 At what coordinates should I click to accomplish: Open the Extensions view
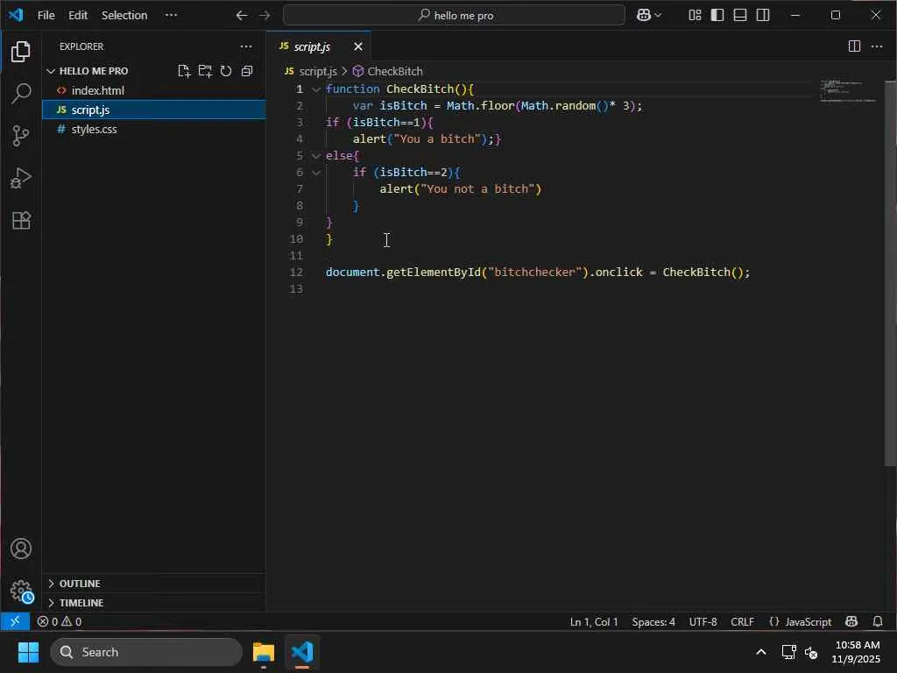pyautogui.click(x=21, y=220)
